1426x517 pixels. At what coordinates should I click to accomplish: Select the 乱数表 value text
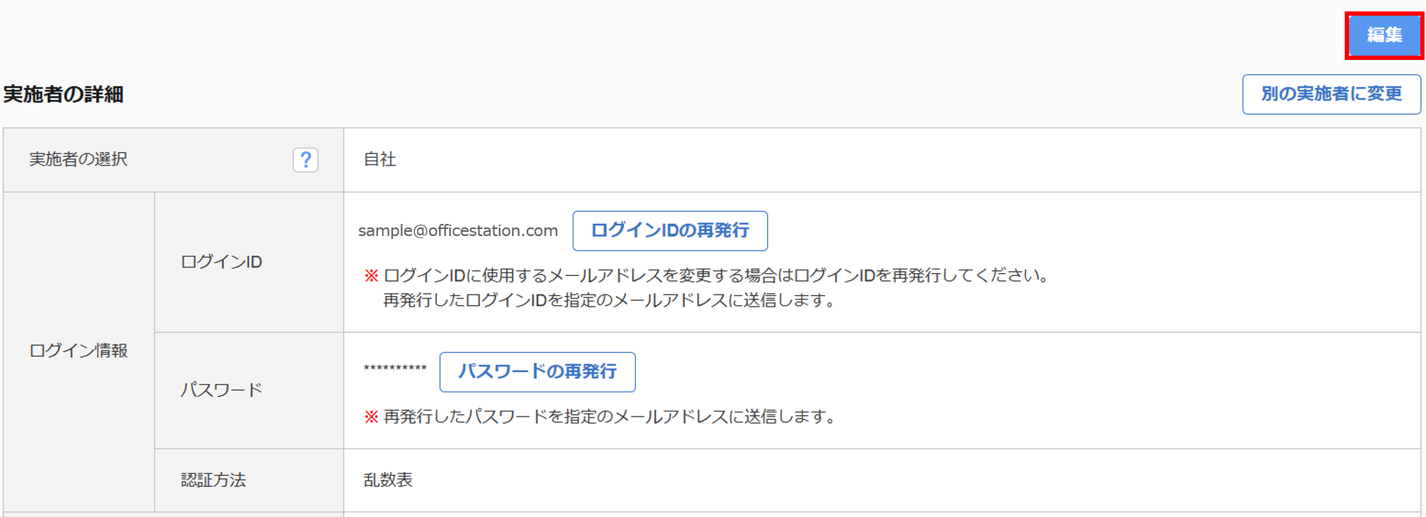point(388,480)
